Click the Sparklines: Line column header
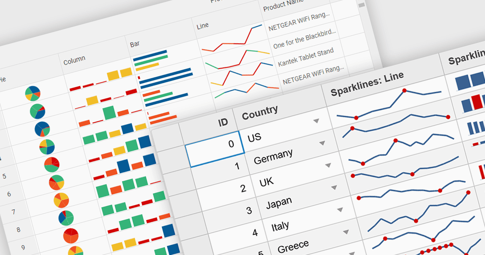485x255 pixels. point(367,84)
